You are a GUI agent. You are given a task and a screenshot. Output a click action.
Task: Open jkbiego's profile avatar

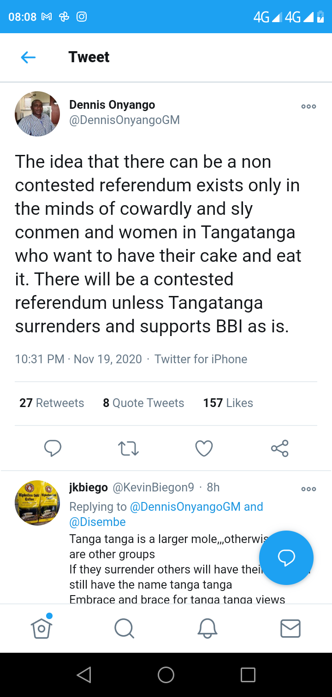(37, 503)
